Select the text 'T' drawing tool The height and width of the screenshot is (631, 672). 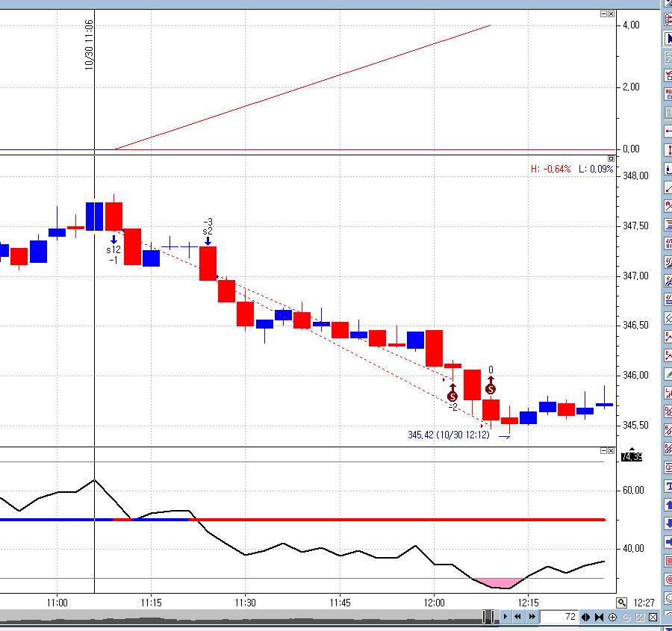668,485
